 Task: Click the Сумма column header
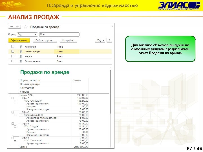77,80
